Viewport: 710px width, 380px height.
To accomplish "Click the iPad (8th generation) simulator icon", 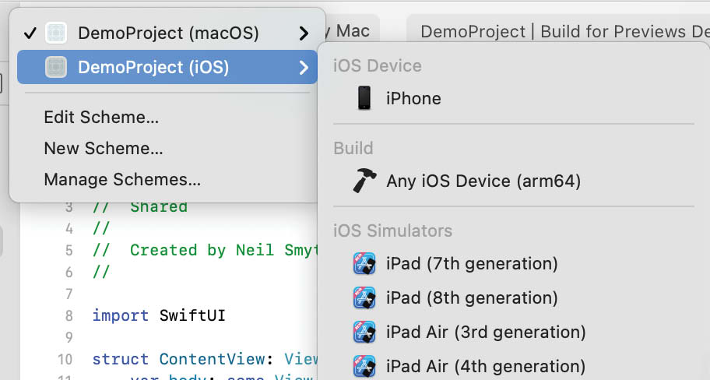I will [364, 298].
